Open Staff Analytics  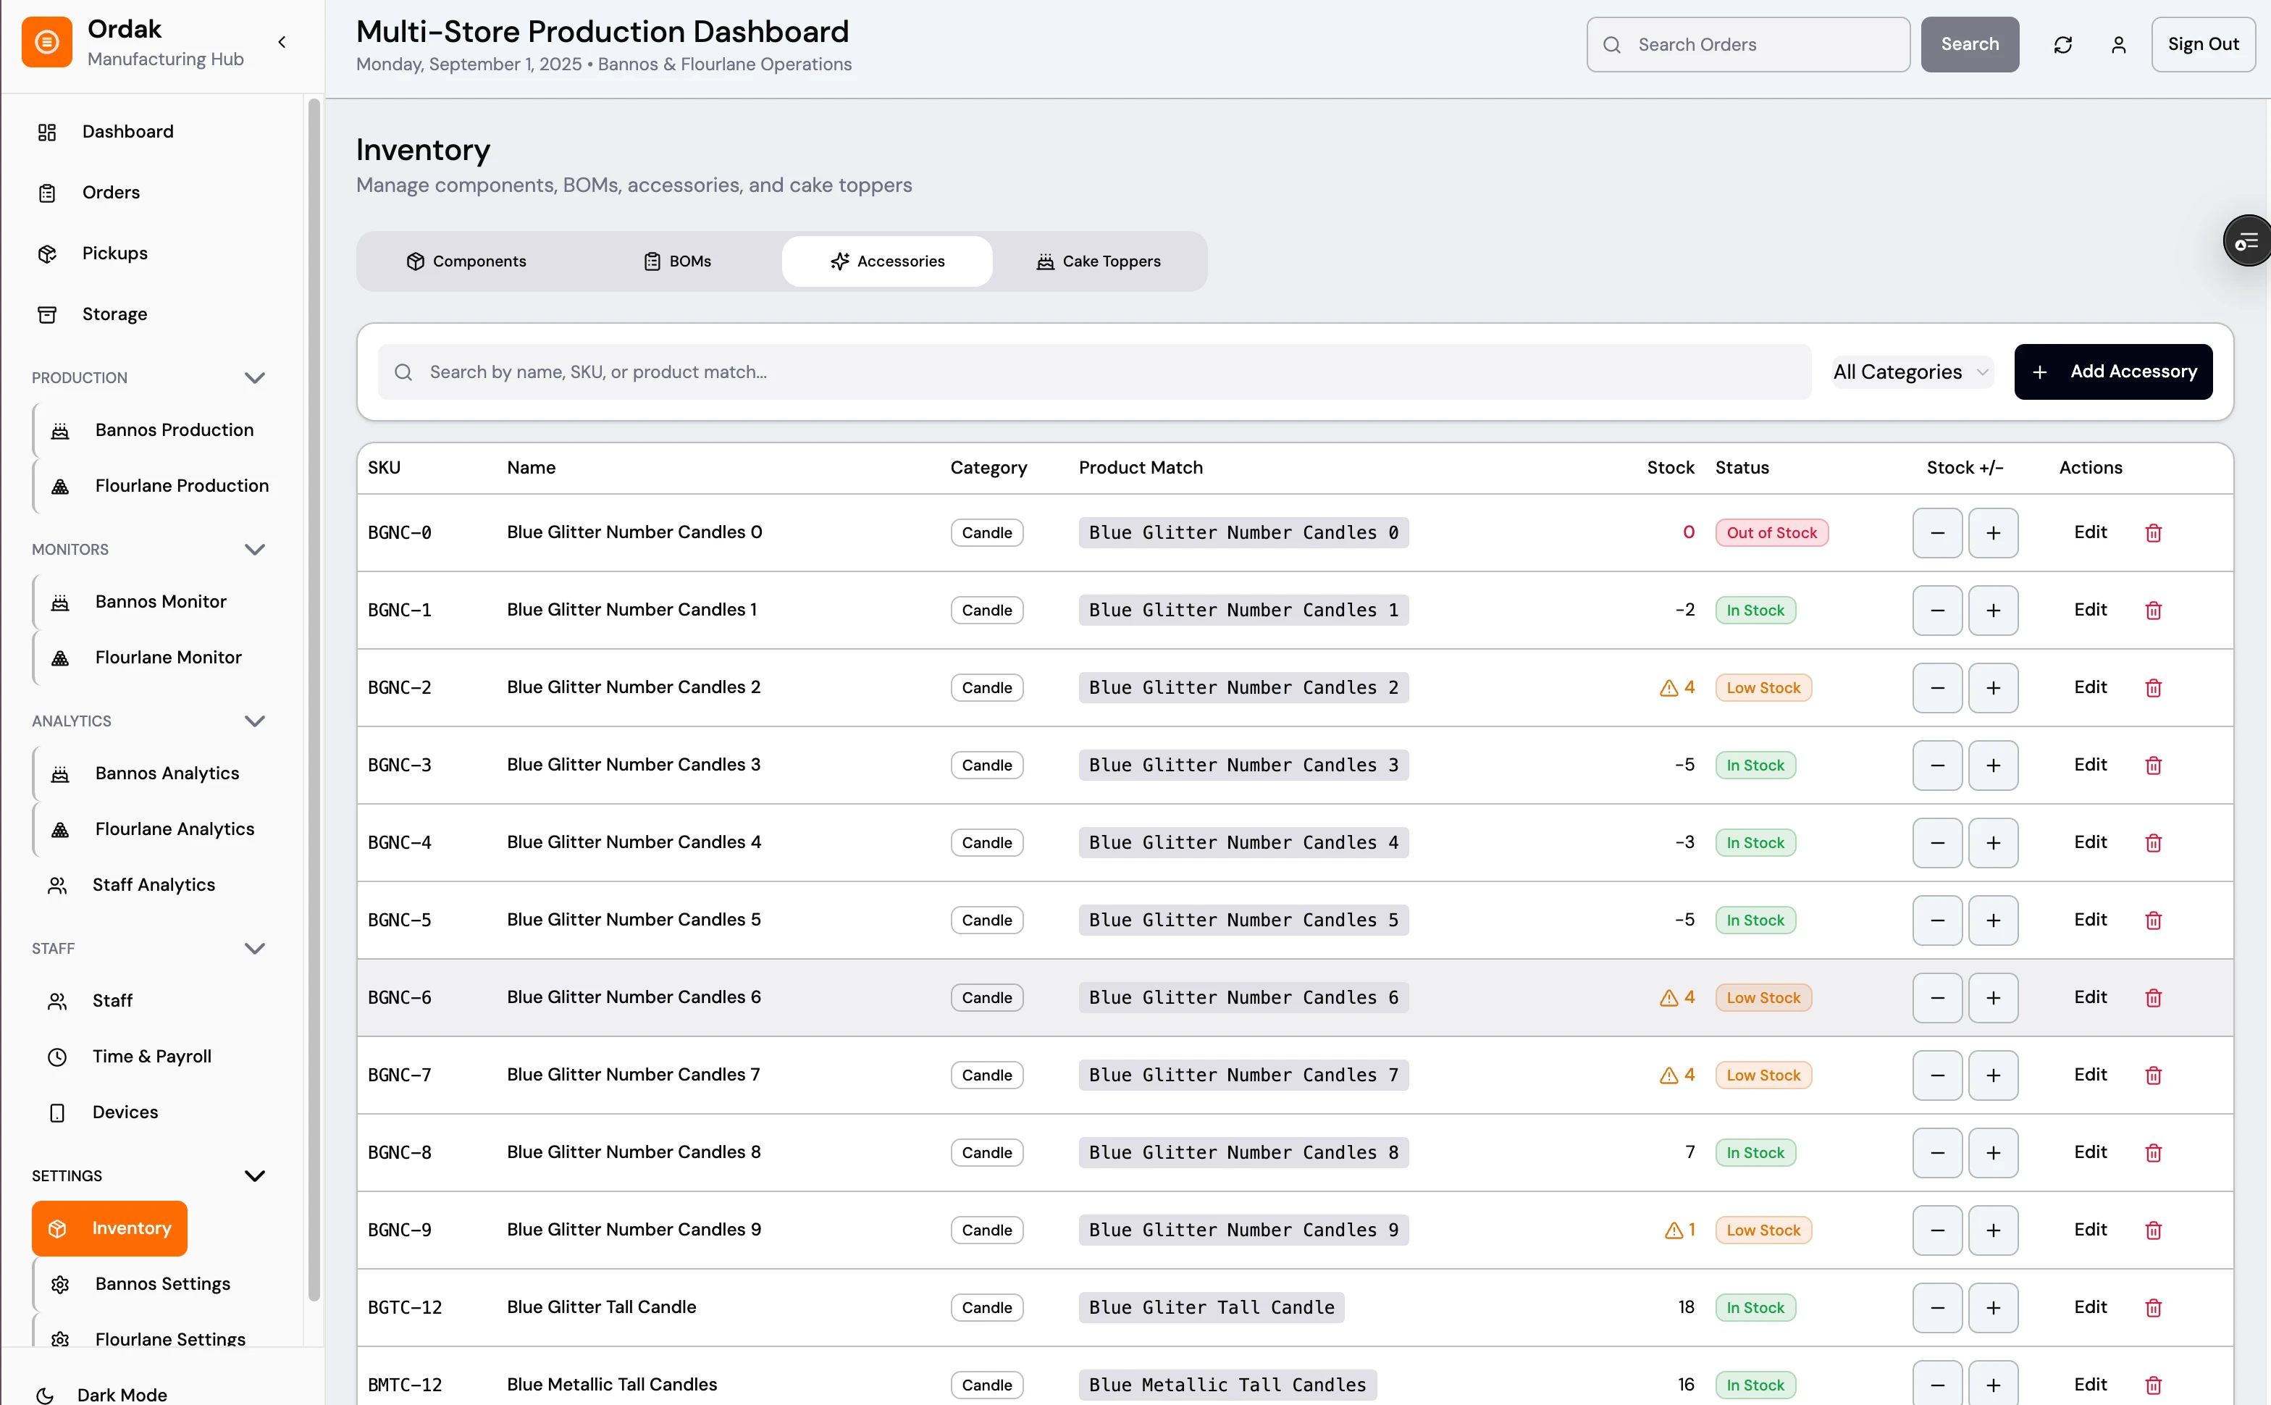[x=154, y=884]
